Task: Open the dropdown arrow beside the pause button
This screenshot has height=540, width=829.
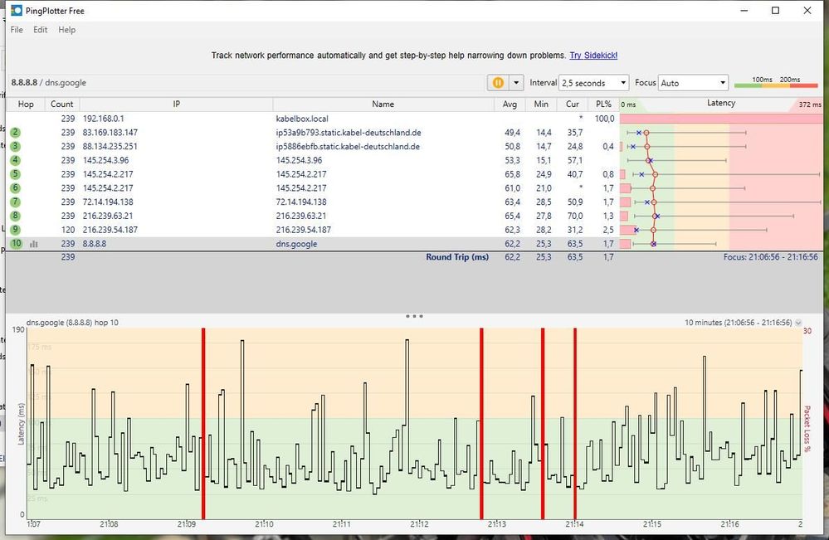Action: click(x=516, y=83)
